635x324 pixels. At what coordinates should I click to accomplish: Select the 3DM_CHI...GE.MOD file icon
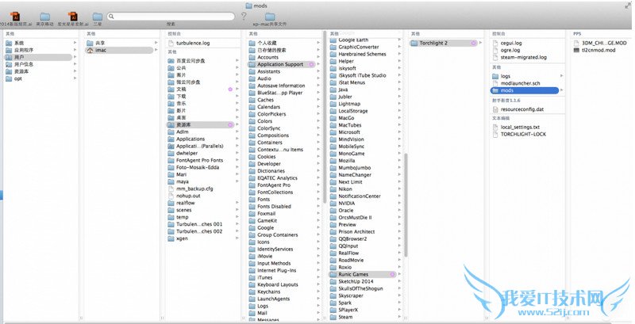tap(577, 43)
